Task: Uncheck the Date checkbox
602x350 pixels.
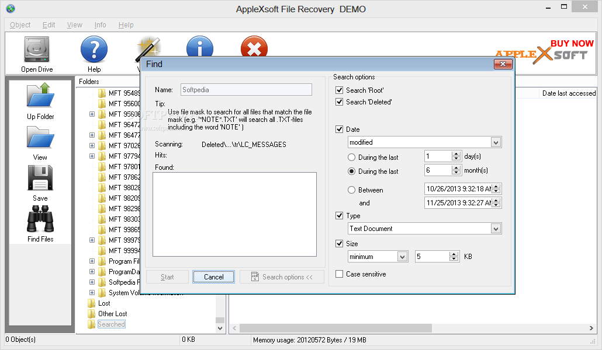Action: (x=340, y=129)
